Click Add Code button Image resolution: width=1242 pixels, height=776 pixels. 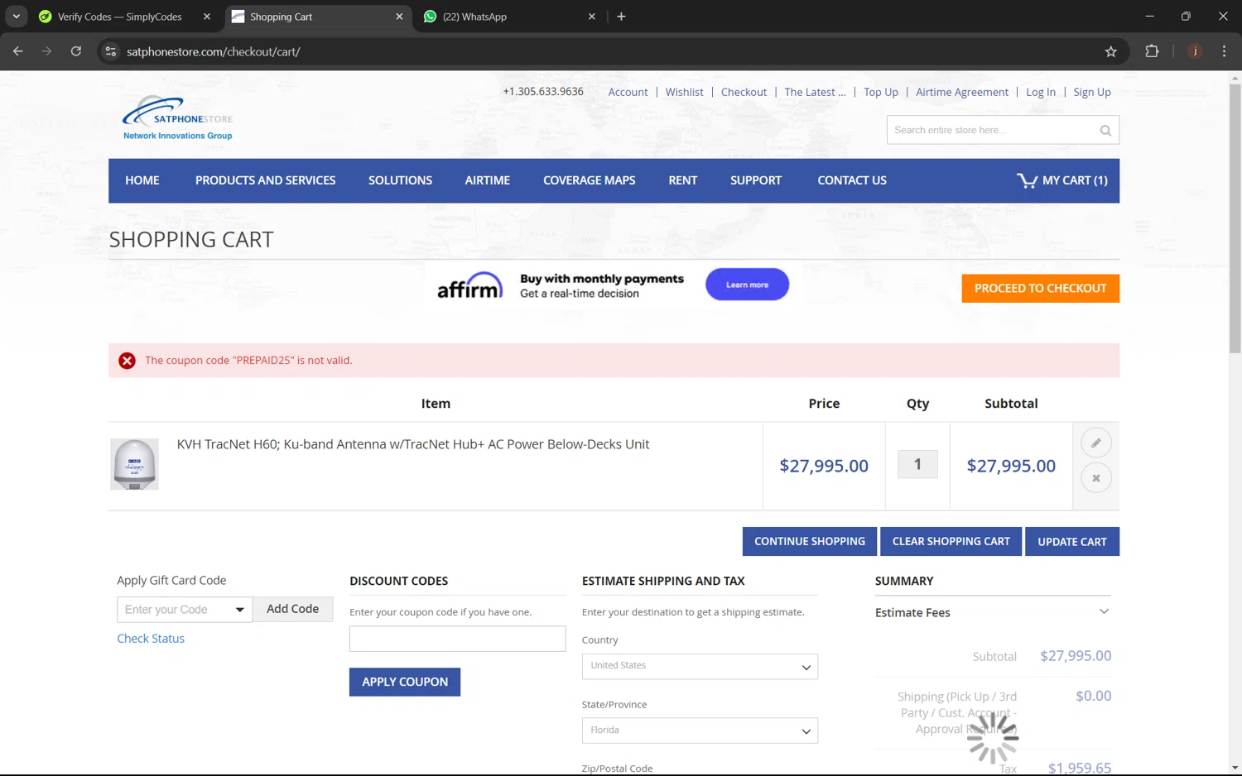click(x=292, y=610)
